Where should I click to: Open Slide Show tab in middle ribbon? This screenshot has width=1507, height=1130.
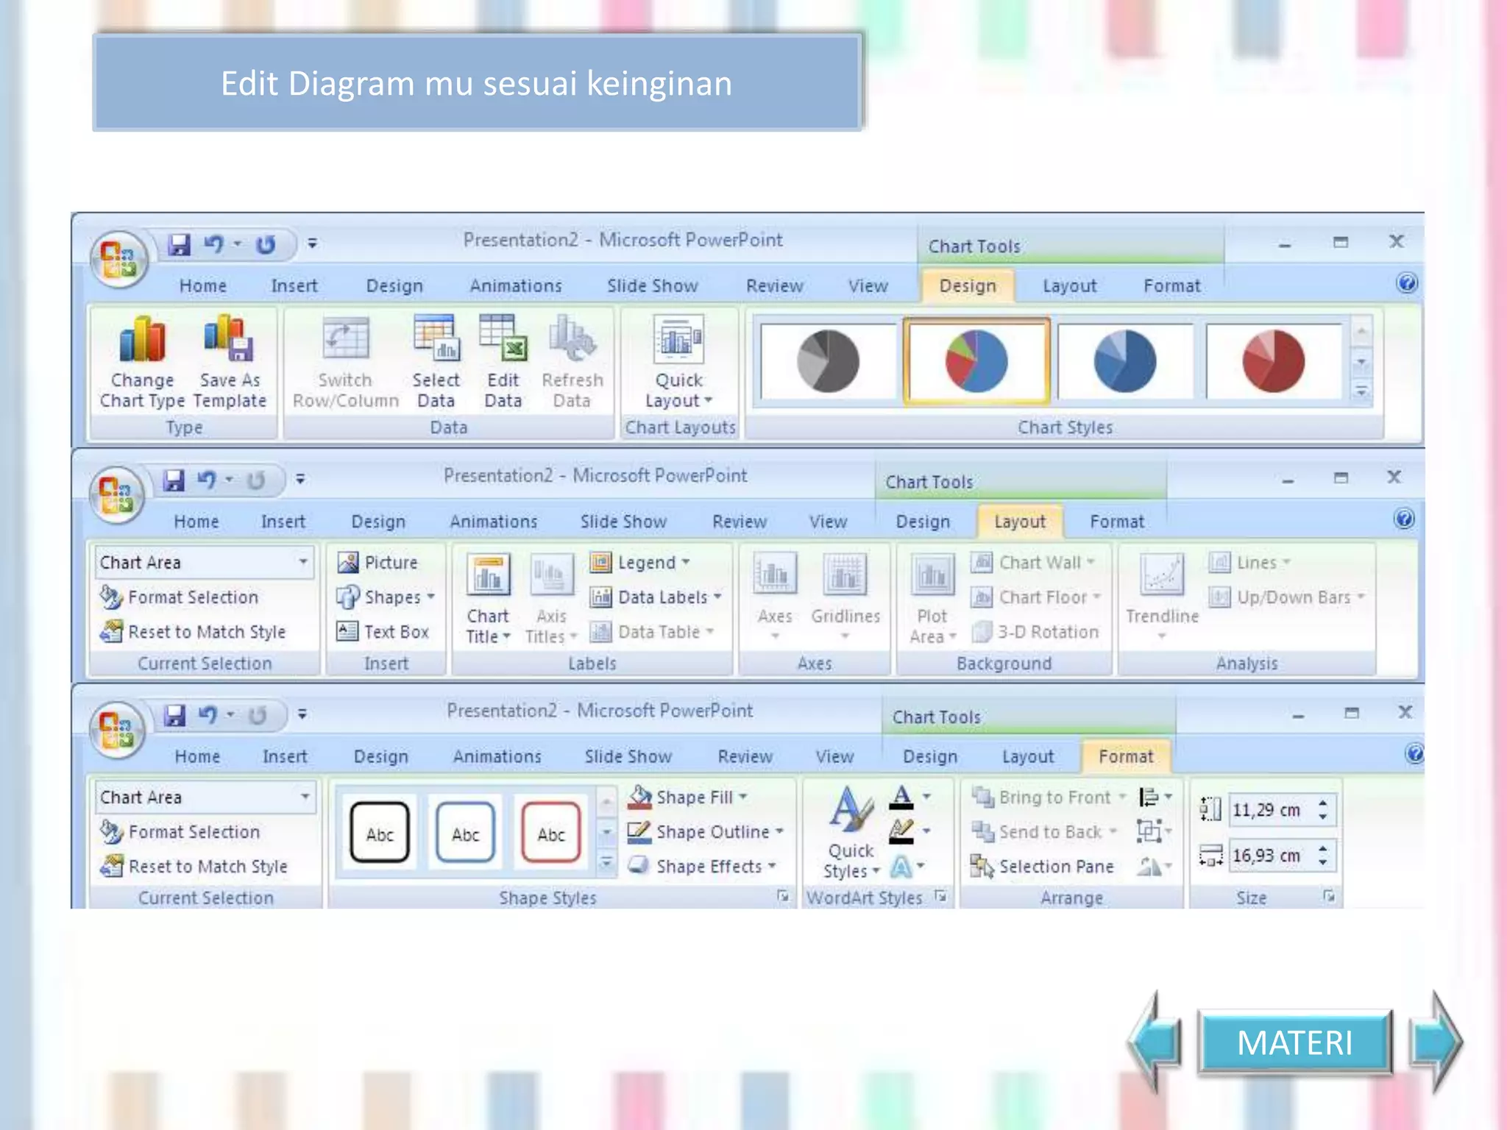[623, 522]
